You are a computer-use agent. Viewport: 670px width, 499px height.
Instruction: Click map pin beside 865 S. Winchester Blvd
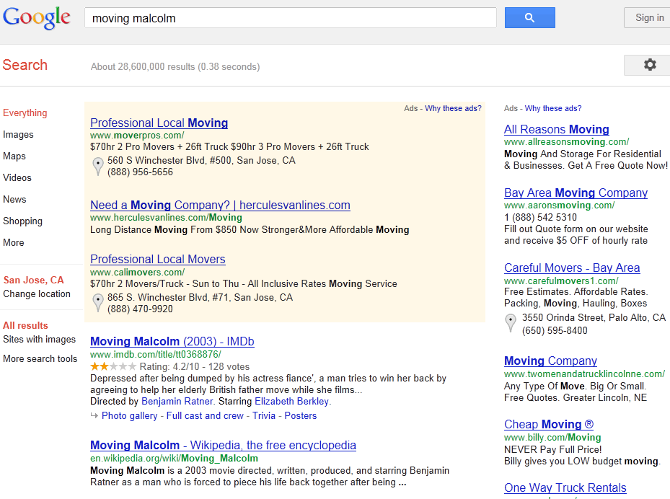98,303
